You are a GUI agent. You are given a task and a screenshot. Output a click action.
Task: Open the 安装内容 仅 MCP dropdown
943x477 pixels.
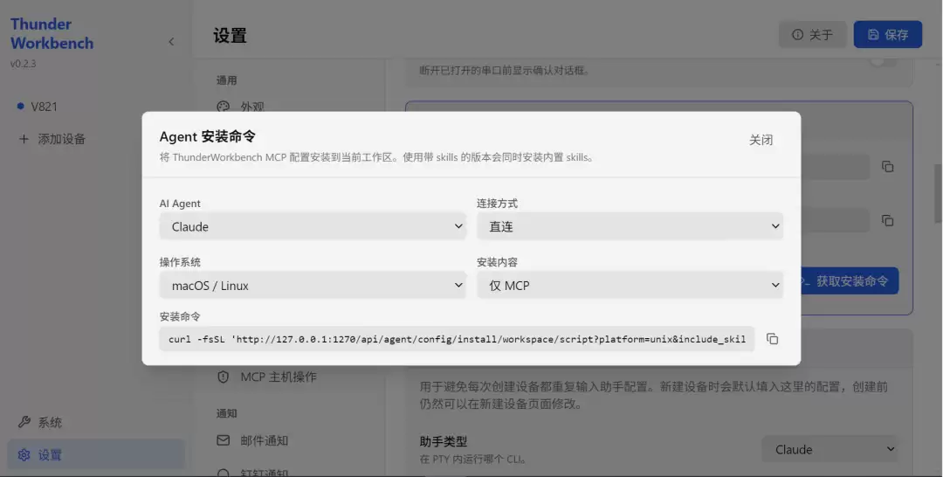[x=630, y=285]
